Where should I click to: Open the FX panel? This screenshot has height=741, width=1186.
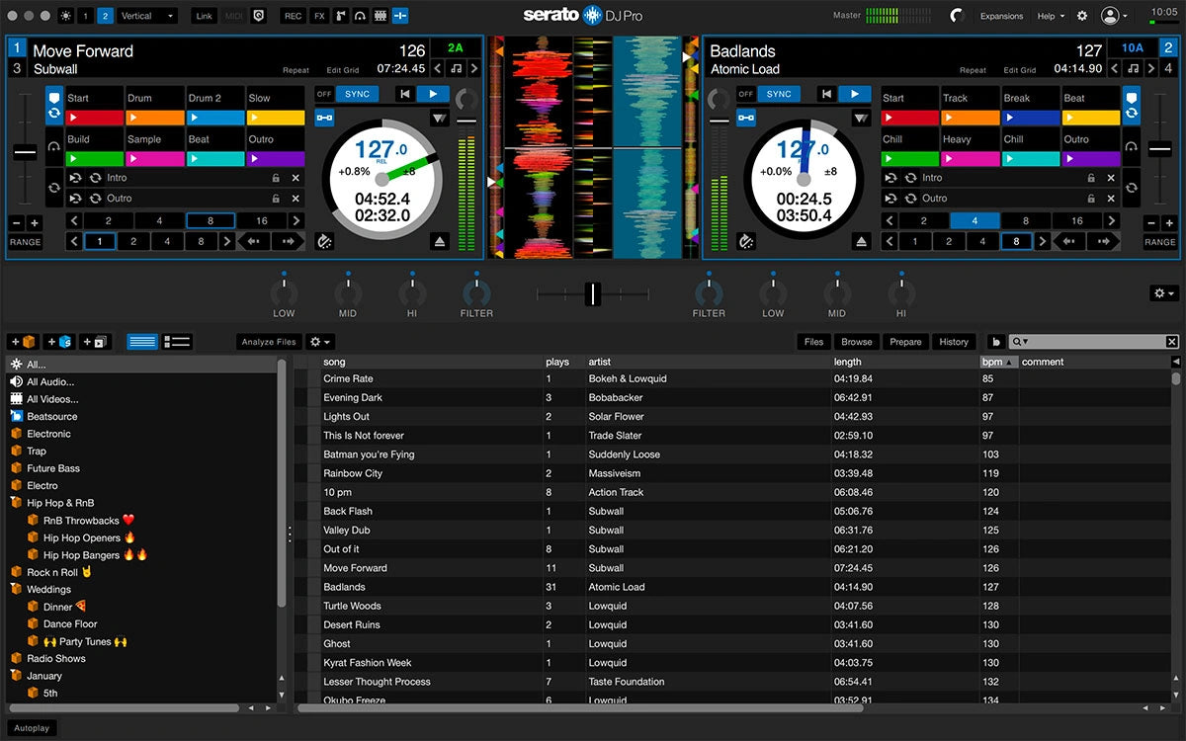pos(319,16)
